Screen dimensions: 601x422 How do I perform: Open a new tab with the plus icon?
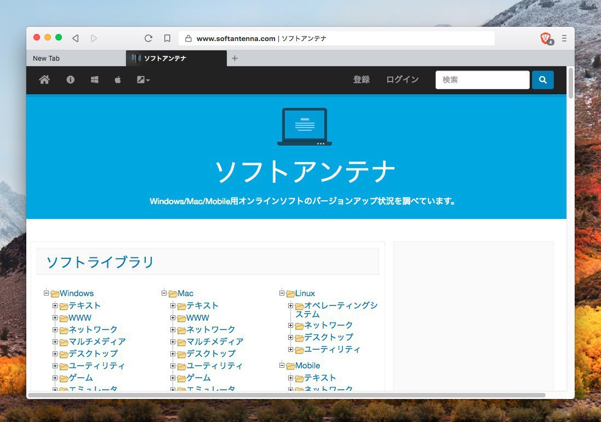[235, 58]
